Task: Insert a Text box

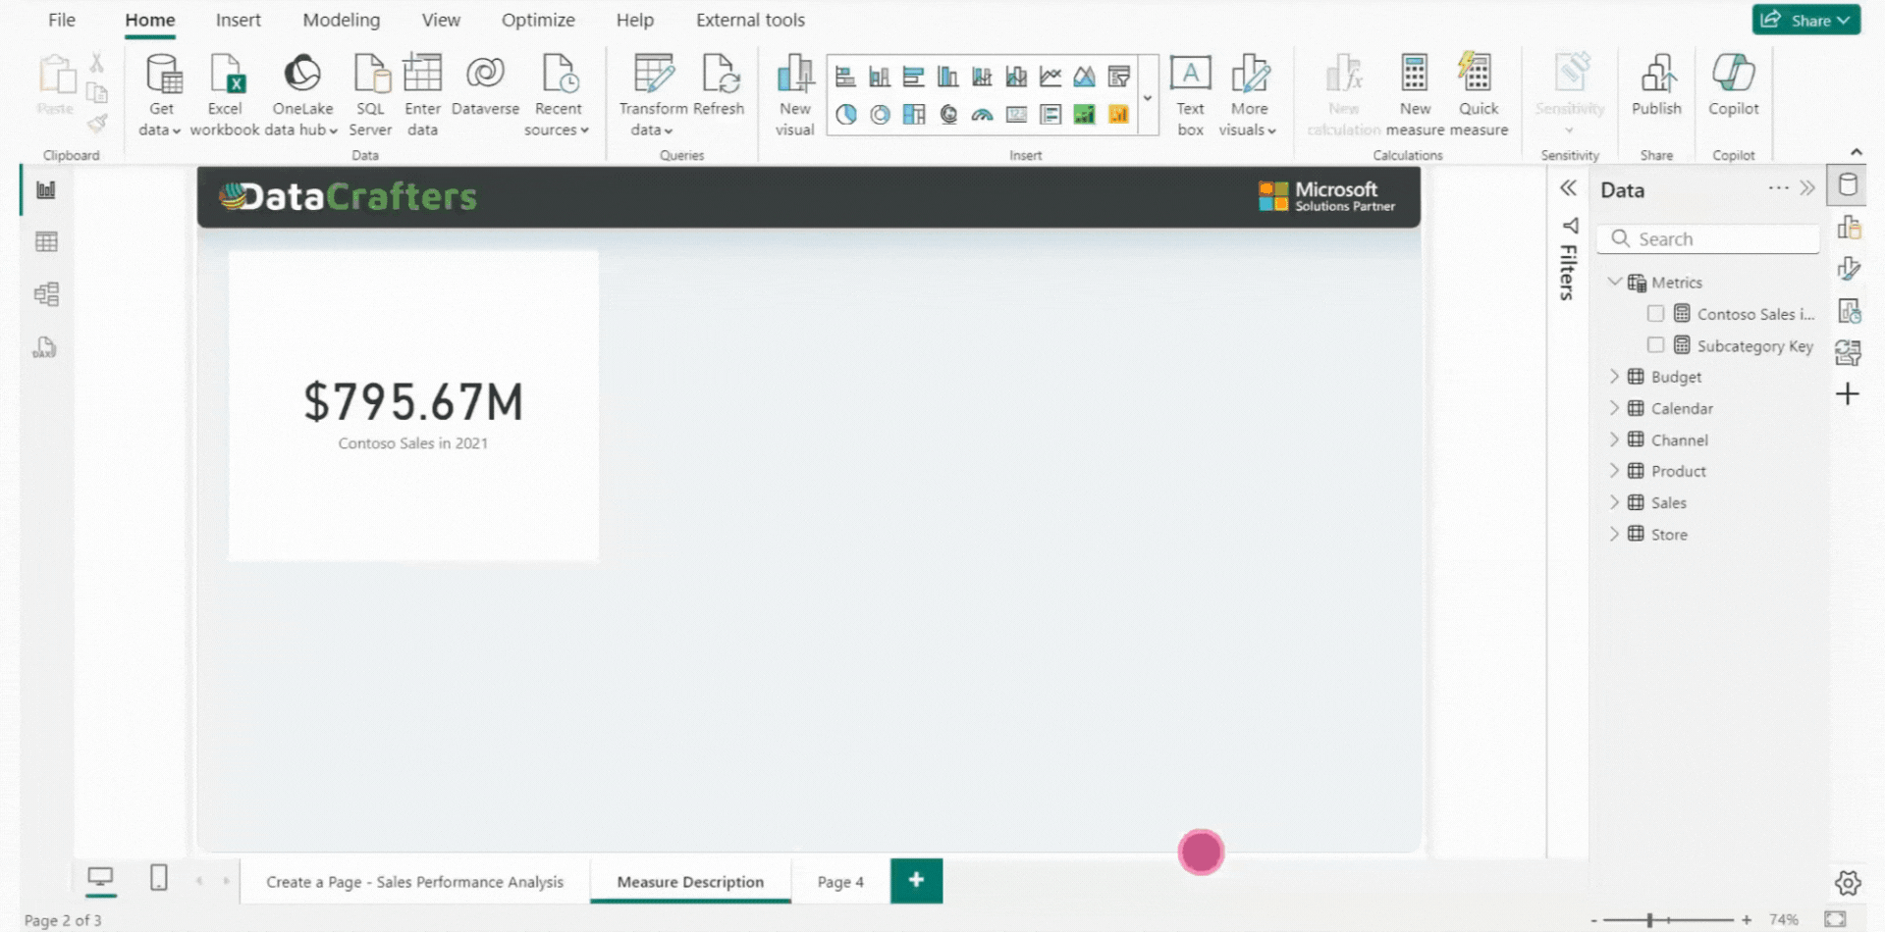Action: pos(1190,75)
